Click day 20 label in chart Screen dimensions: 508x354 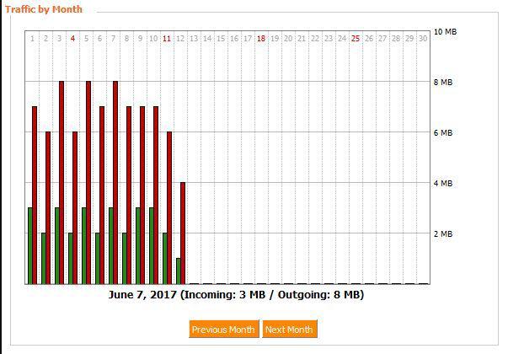(288, 39)
